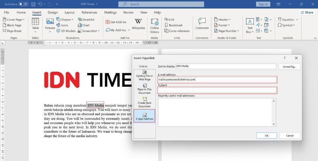Viewport: 318px width, 161px height.
Task: Cancel the Insert Hyperlink dialog
Action: point(290,135)
